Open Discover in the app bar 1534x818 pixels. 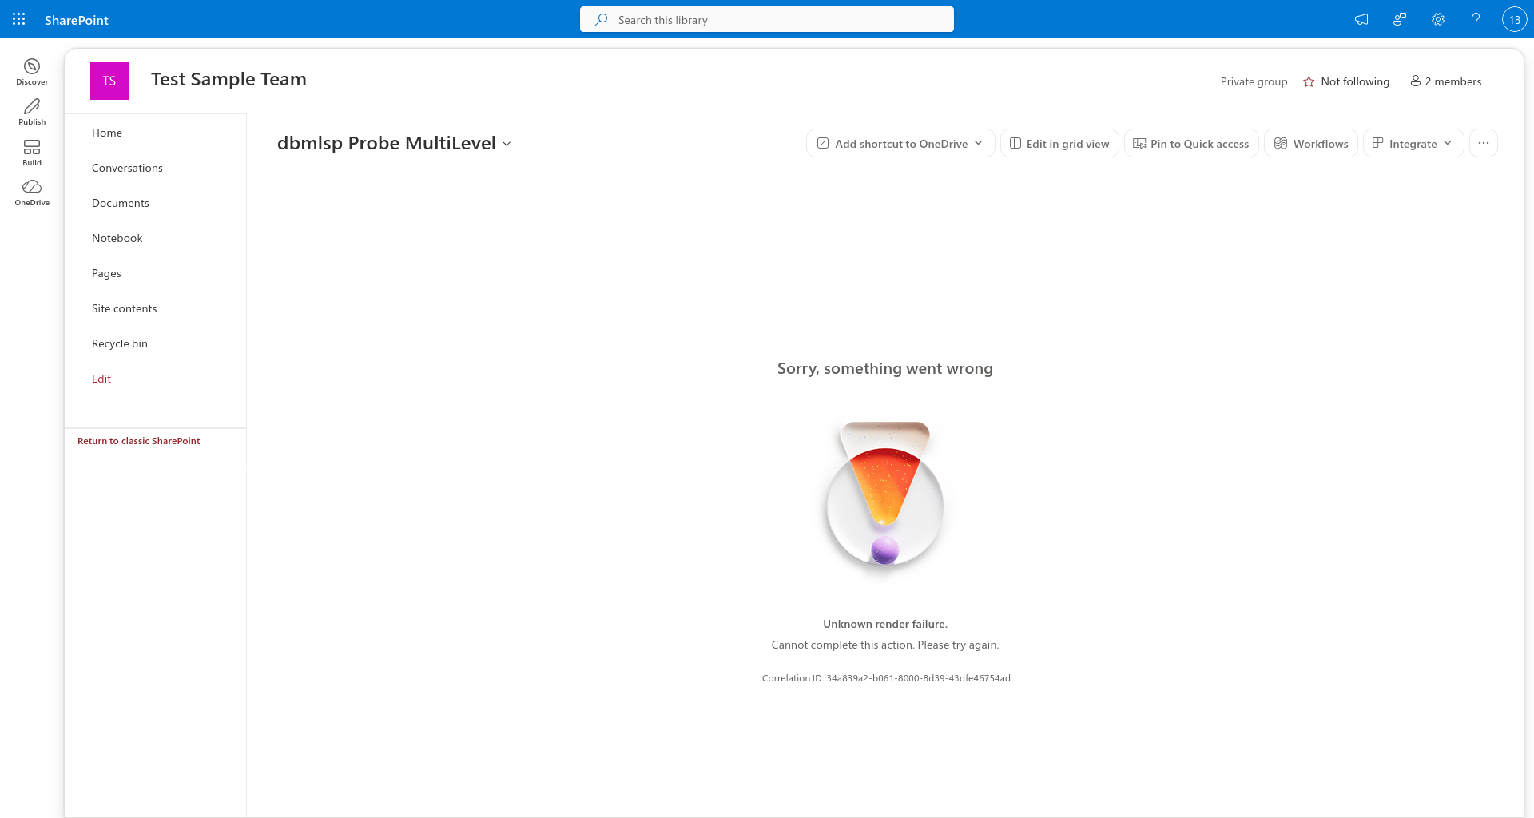pyautogui.click(x=32, y=72)
